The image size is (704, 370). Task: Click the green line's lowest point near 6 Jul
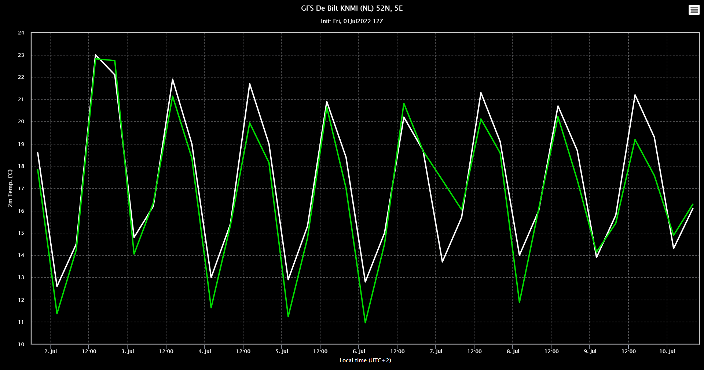click(365, 322)
